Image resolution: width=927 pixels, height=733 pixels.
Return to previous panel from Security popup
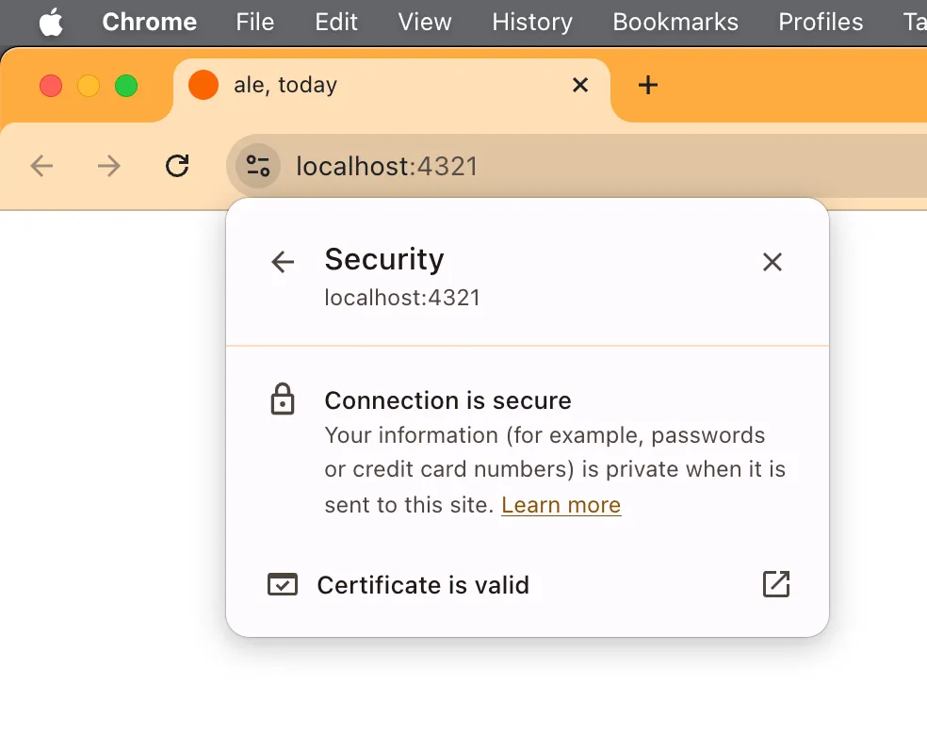point(283,262)
